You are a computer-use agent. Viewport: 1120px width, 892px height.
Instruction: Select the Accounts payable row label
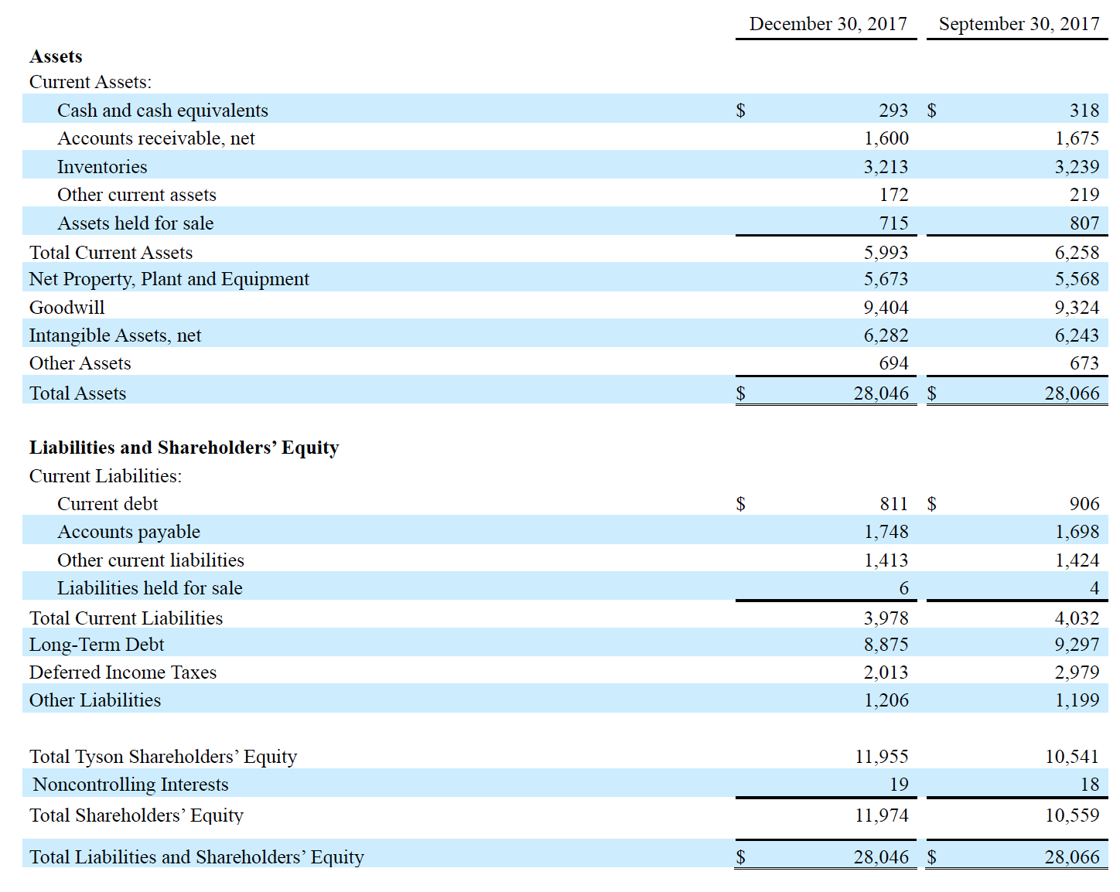coord(128,532)
